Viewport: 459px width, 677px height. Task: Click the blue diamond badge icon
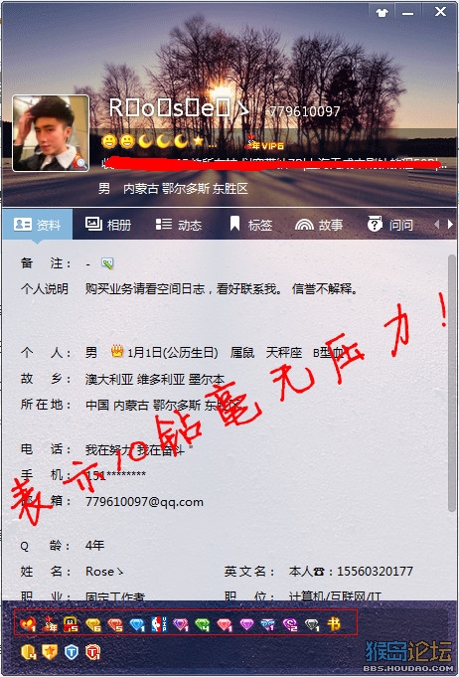[137, 624]
